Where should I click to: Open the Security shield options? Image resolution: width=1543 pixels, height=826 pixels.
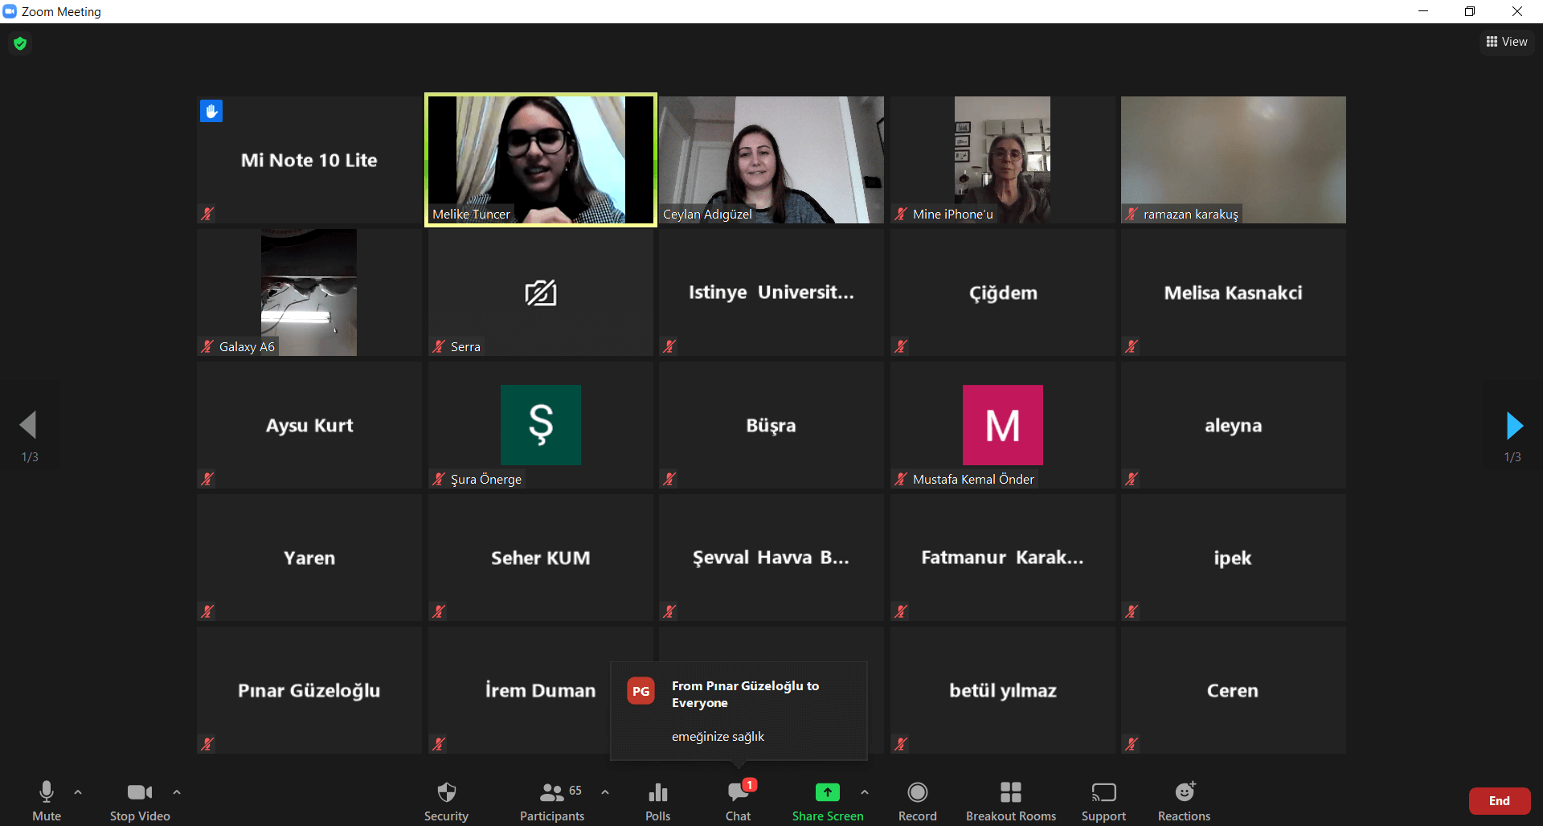pyautogui.click(x=446, y=801)
